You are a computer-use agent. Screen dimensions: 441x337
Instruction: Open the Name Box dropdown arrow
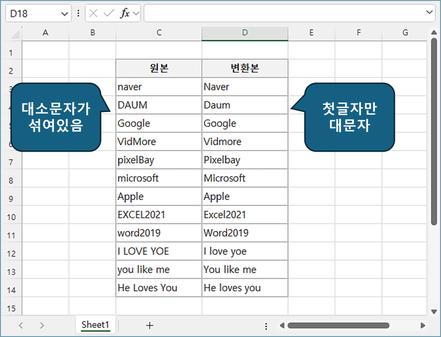tap(65, 13)
